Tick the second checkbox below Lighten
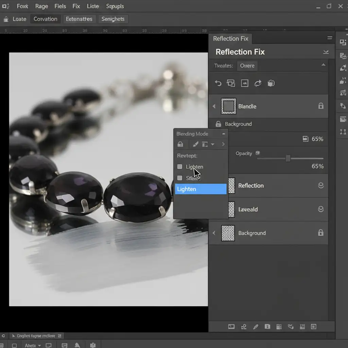This screenshot has width=348, height=348. 180,178
